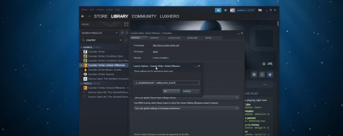Click the launch options text field

pyautogui.click(x=167, y=83)
